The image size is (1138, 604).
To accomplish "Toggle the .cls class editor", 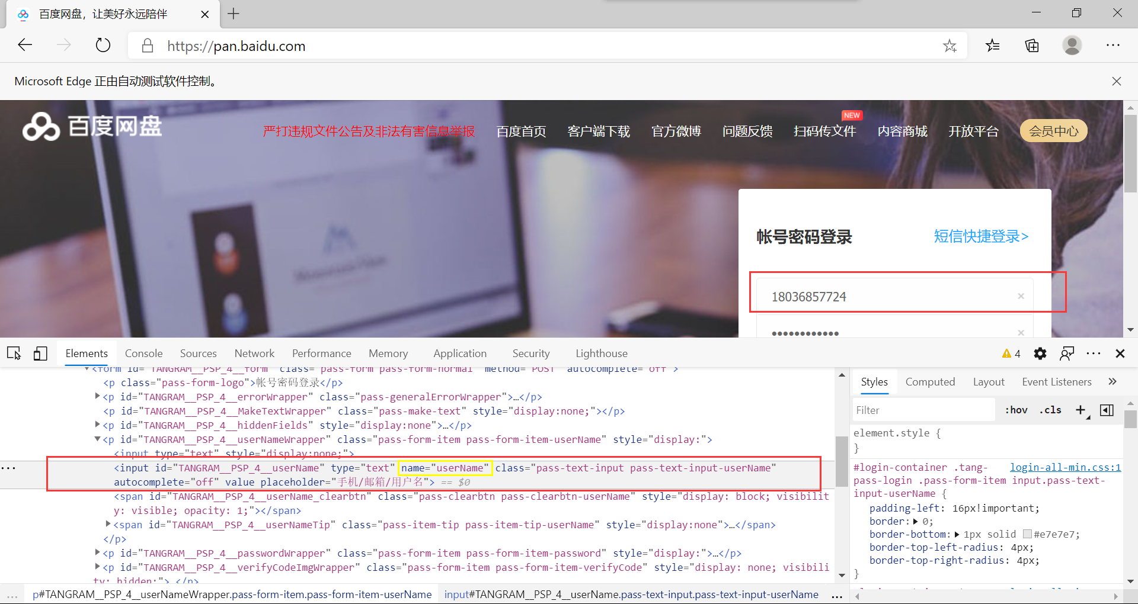I will pyautogui.click(x=1050, y=410).
